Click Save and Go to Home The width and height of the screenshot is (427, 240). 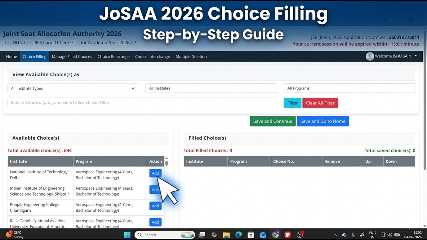pyautogui.click(x=323, y=121)
